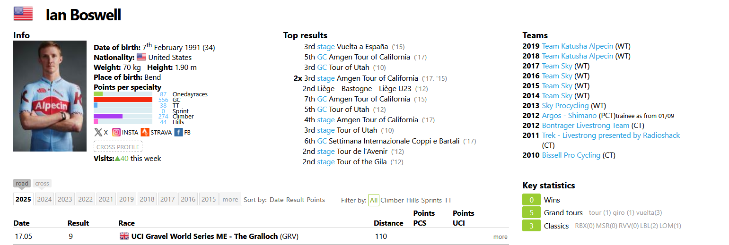This screenshot has width=729, height=245.
Task: Switch to the cross discipline tab
Action: (42, 184)
